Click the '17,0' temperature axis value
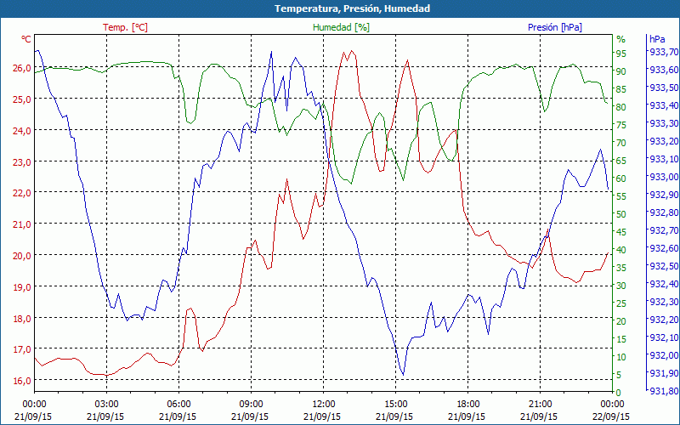Image resolution: width=680 pixels, height=425 pixels. point(23,349)
